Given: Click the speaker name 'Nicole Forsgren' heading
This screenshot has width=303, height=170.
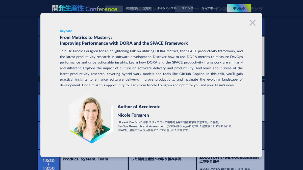Looking at the screenshot, I should (133, 115).
